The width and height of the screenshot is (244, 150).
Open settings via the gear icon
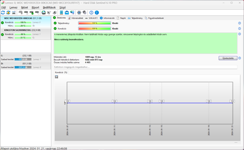79,12
